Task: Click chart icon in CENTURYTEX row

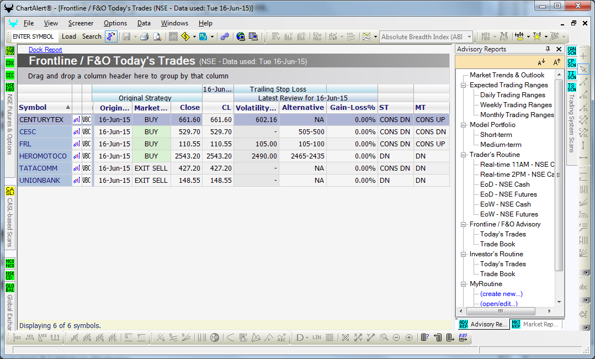Action: tap(77, 120)
